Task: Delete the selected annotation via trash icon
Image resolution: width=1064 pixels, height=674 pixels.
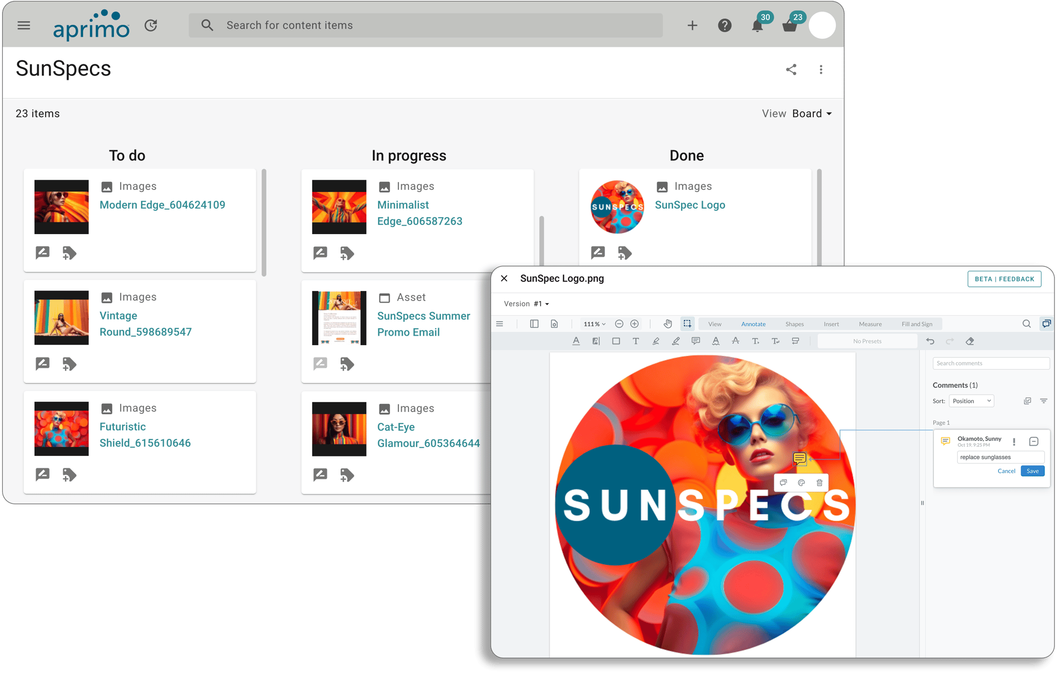Action: [x=819, y=482]
